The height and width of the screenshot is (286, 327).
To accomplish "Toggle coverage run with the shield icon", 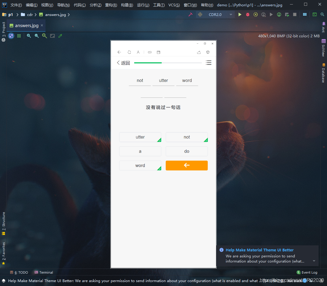I will click(x=255, y=14).
